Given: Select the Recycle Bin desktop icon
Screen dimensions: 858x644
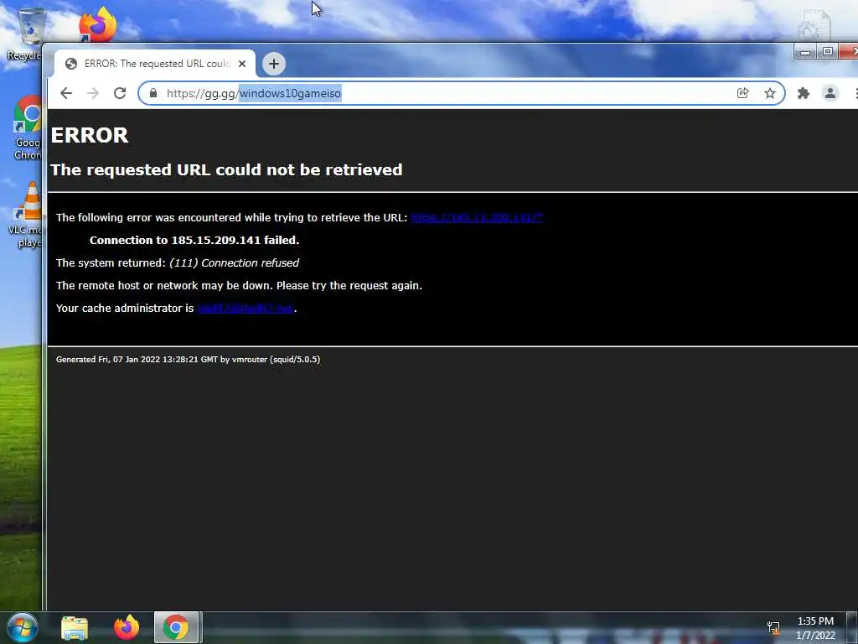Looking at the screenshot, I should 24,34.
